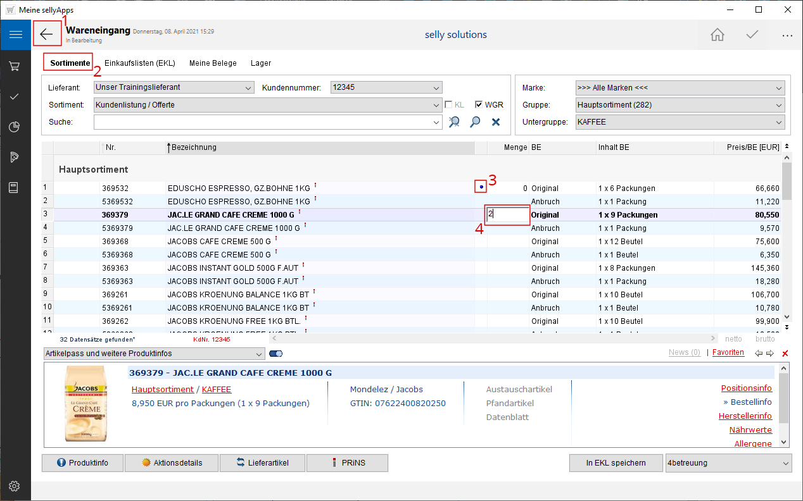Open the Nährwerte link
The height and width of the screenshot is (501, 803).
[x=750, y=430]
